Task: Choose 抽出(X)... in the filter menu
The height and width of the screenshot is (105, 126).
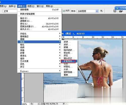Action: pyautogui.click(x=40, y=18)
